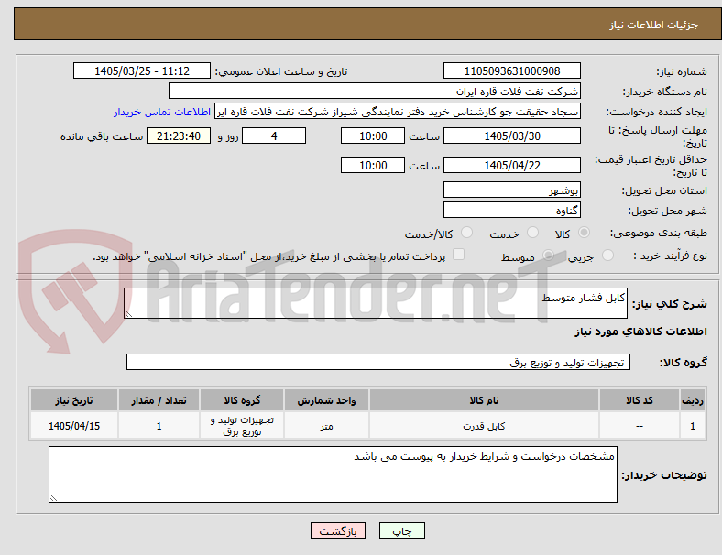Click the کابل قدرت table cell
This screenshot has height=555, width=722.
pyautogui.click(x=484, y=426)
